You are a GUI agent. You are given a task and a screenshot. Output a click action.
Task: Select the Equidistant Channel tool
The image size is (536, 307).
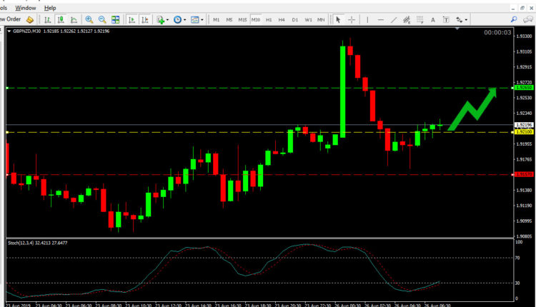[407, 20]
